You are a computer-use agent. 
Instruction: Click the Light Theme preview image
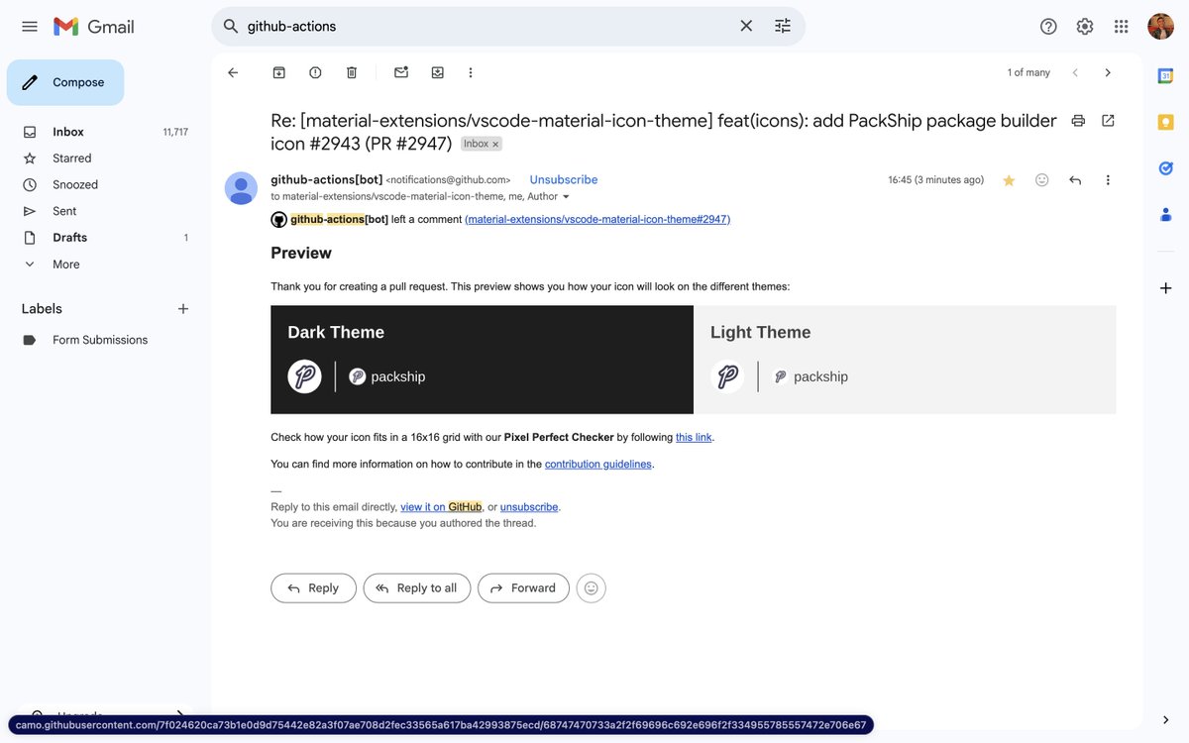[x=905, y=360]
